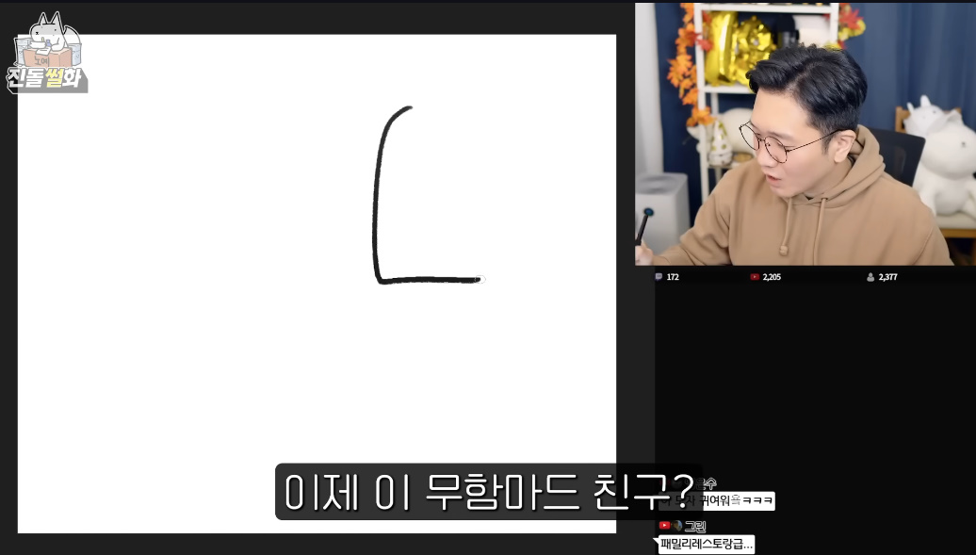Click the 172 Twitch viewer number

(x=673, y=277)
